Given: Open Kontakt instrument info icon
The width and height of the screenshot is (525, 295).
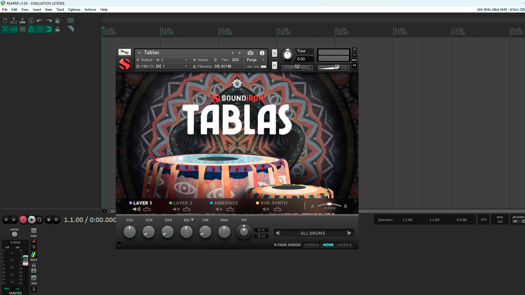Looking at the screenshot, I should click(x=262, y=53).
